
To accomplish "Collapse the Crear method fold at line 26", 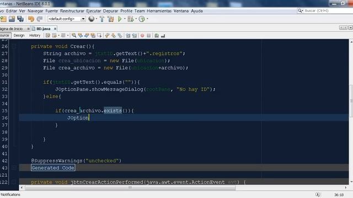I will [14, 46].
